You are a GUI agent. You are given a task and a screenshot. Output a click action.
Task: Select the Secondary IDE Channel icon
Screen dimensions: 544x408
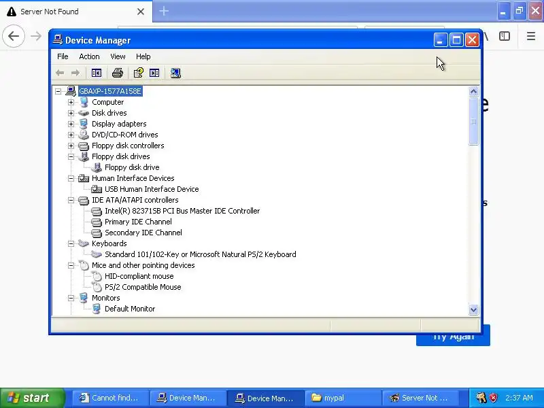click(x=97, y=233)
